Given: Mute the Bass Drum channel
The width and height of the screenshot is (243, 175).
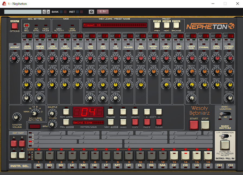Looking at the screenshot, I should [24, 40].
